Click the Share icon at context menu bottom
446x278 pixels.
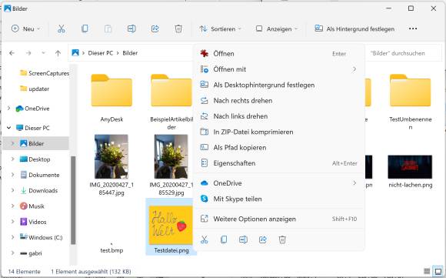[x=263, y=239]
